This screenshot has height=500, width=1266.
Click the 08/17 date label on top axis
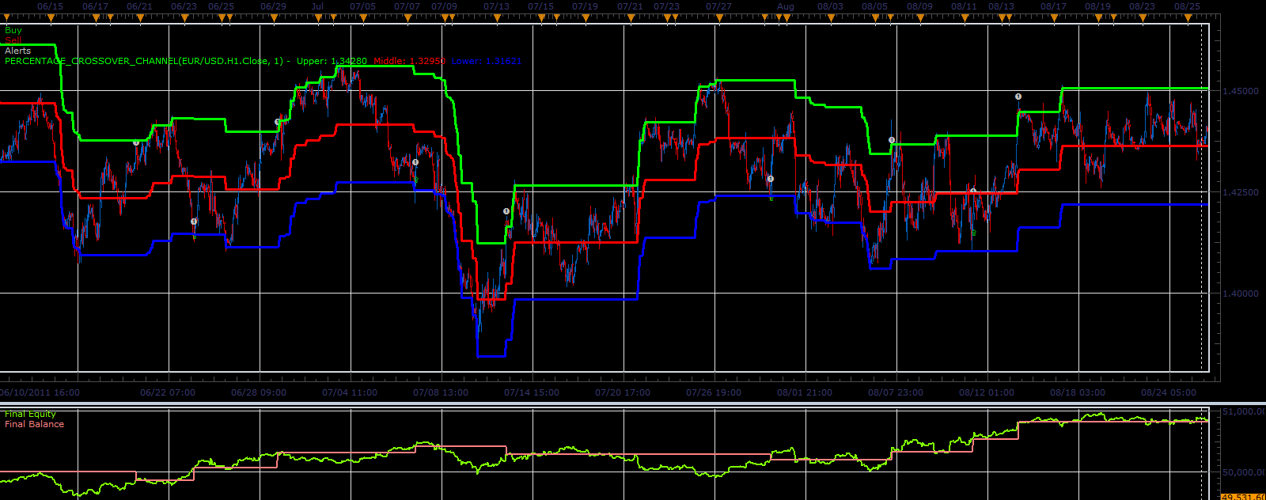[1053, 6]
